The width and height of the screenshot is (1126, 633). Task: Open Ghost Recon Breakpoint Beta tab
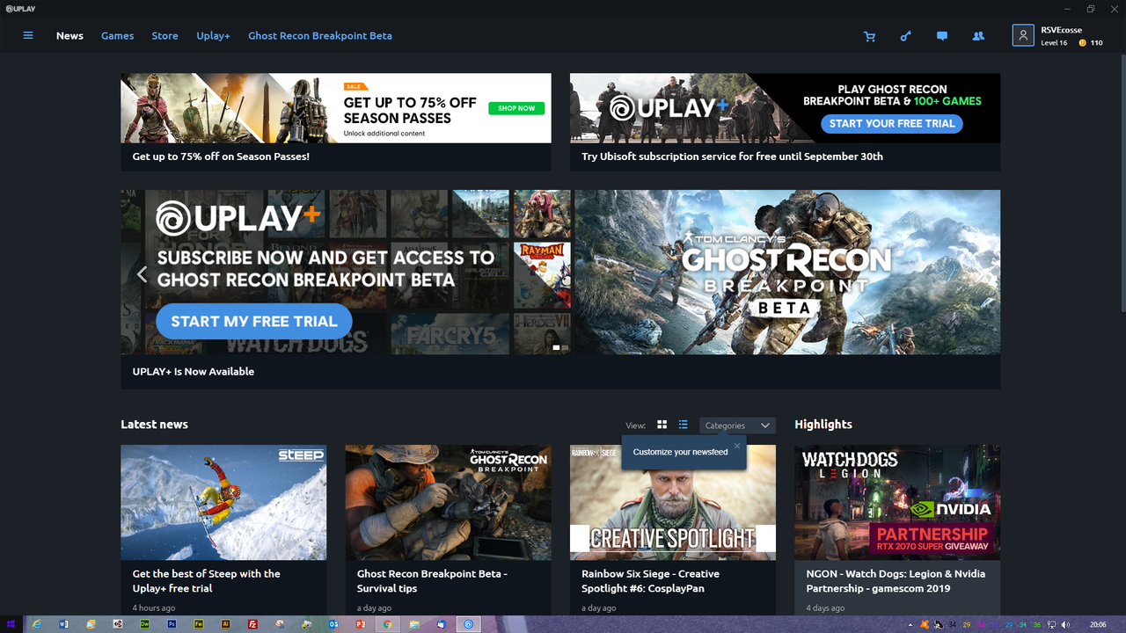coord(320,36)
